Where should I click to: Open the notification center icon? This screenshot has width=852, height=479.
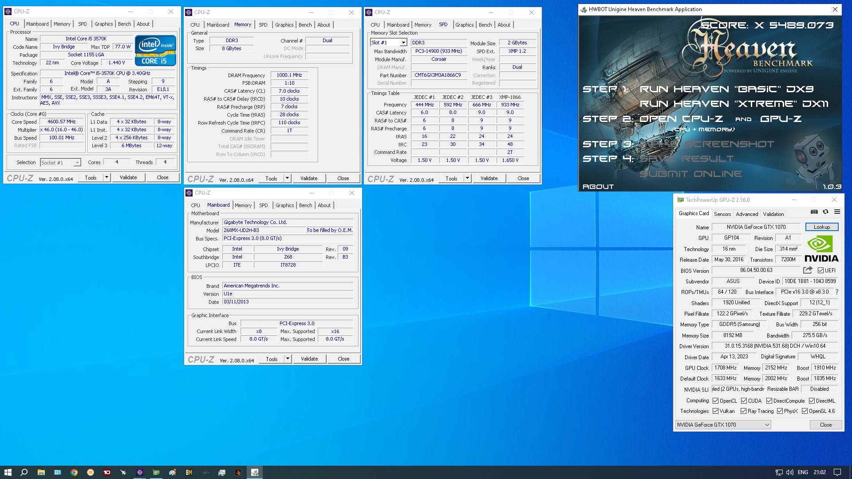[x=837, y=472]
